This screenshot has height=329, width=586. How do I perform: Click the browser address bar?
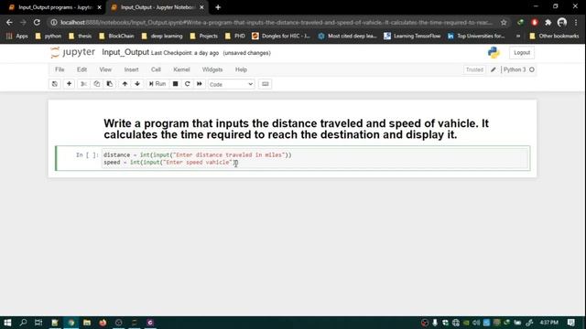click(277, 23)
